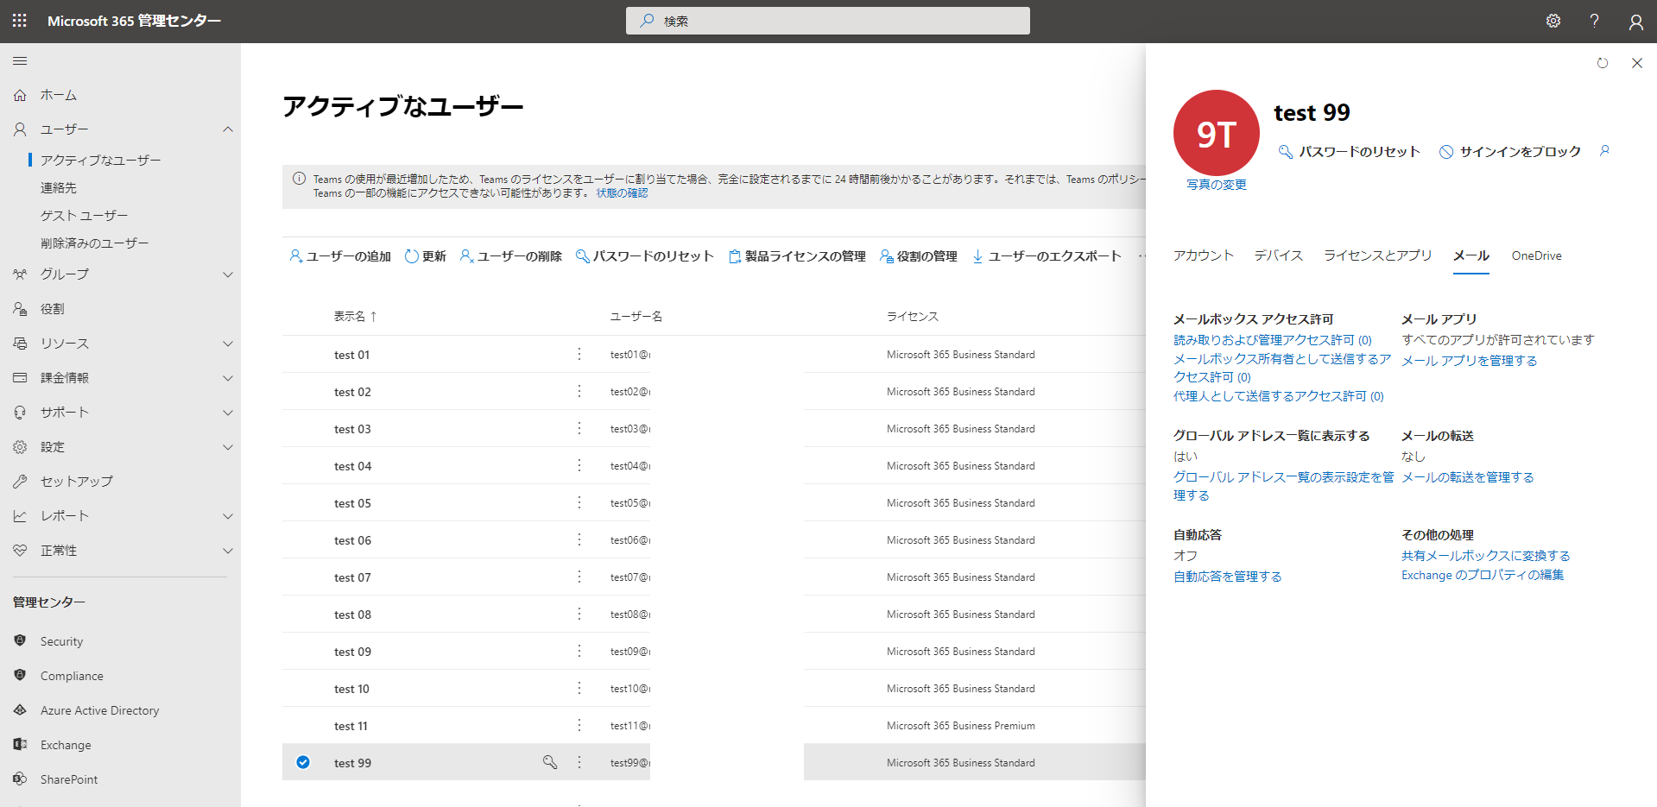This screenshot has height=807, width=1657.
Task: Click the 更新 refresh toolbar button
Action: coord(426,256)
